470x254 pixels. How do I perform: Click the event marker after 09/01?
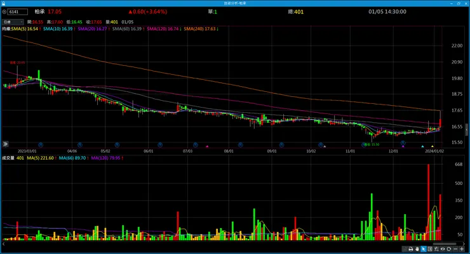click(281, 145)
